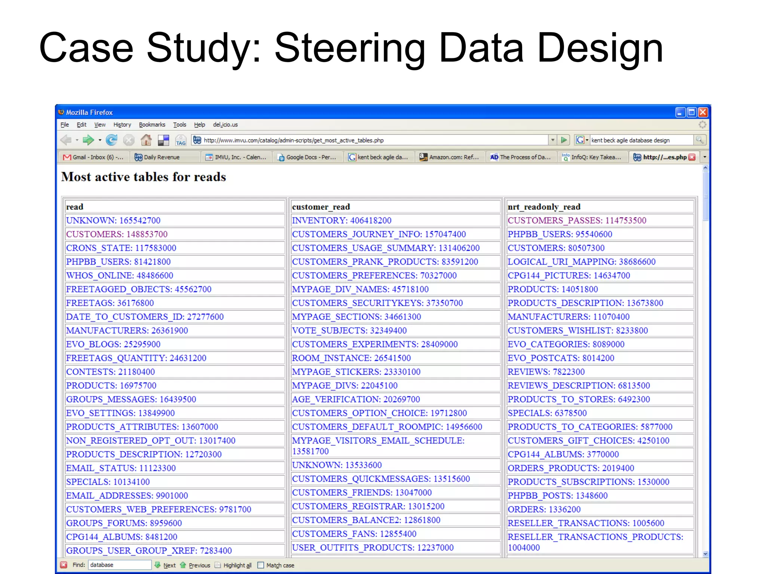766x574 pixels.
Task: Click the Find text input field
Action: coord(120,565)
